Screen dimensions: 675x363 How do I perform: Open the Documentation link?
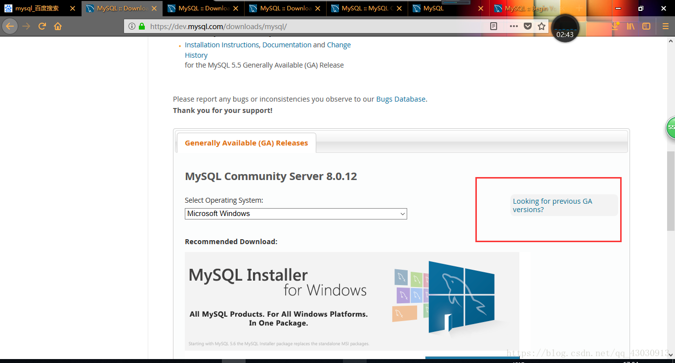[287, 45]
